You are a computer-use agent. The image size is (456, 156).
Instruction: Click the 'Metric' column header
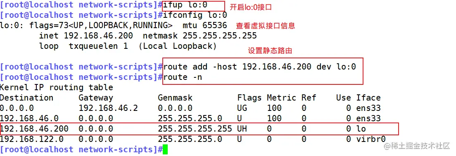click(x=281, y=98)
